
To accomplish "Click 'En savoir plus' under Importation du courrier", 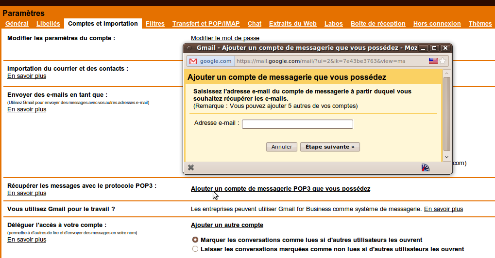I will coord(27,76).
